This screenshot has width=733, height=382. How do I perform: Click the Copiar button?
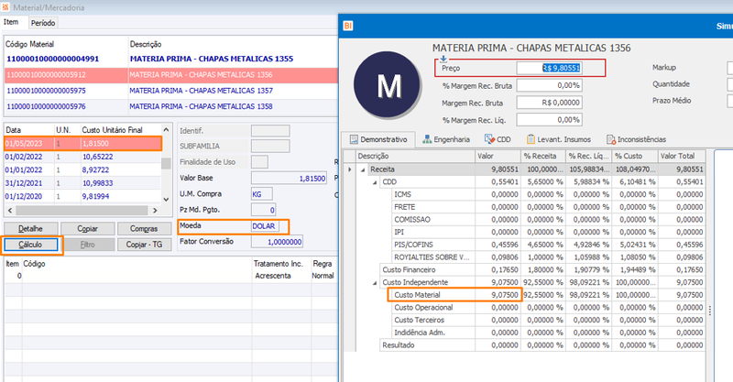pyautogui.click(x=87, y=229)
